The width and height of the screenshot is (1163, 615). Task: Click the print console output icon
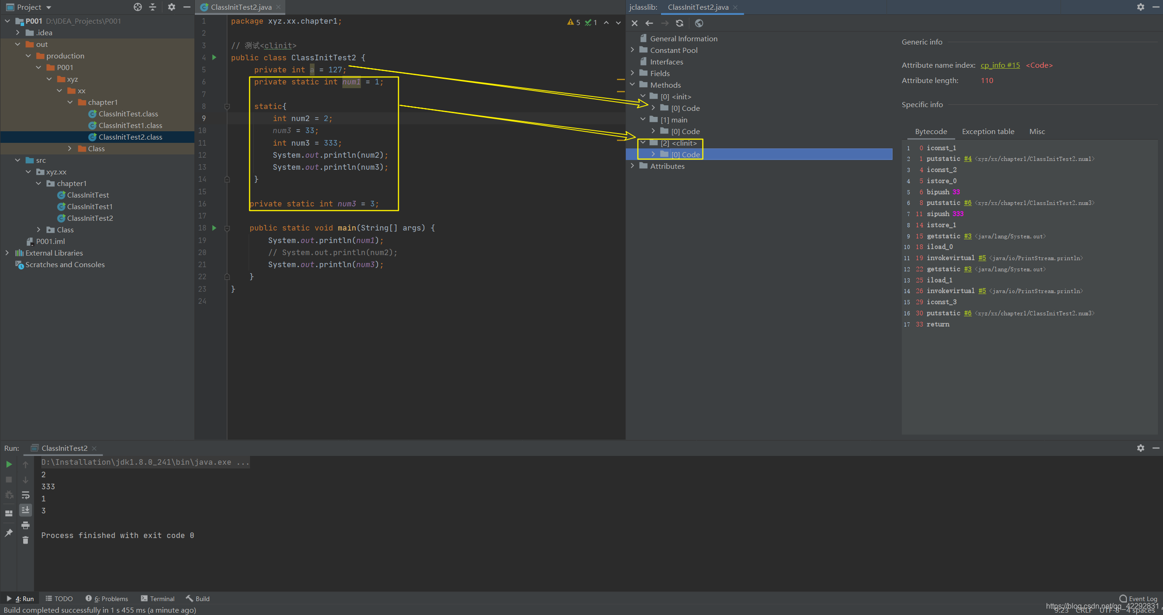coord(26,525)
